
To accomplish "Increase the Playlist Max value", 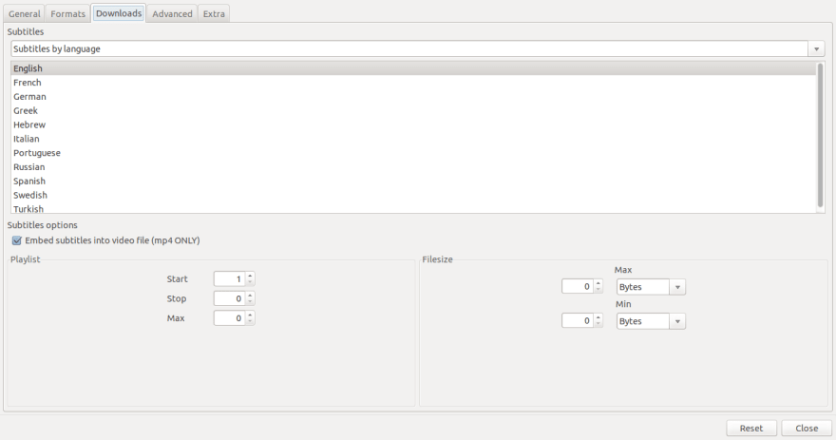I will pos(250,315).
